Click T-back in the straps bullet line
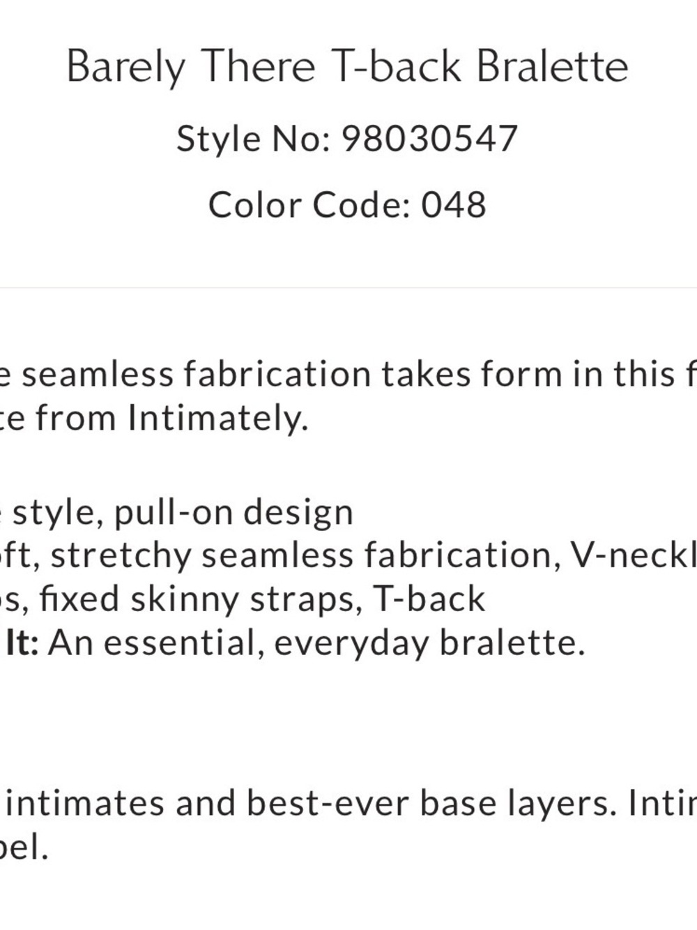The width and height of the screenshot is (697, 930). pos(429,599)
